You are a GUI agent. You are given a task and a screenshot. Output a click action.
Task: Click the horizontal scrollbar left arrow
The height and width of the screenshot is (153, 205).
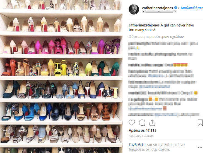(144, 11)
